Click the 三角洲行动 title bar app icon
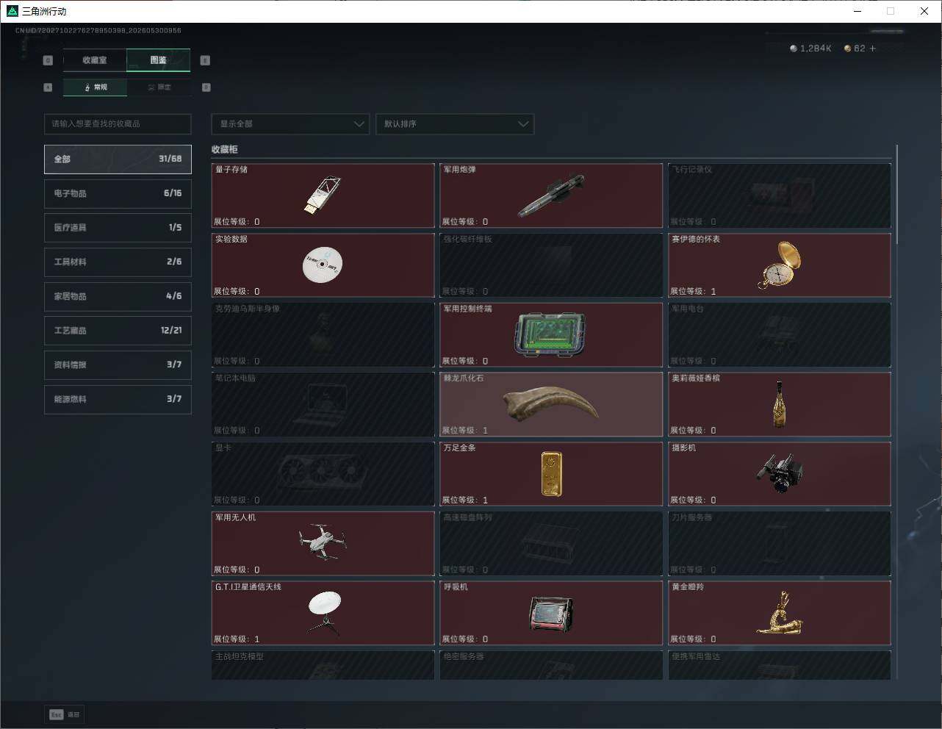This screenshot has height=729, width=942. coord(12,11)
